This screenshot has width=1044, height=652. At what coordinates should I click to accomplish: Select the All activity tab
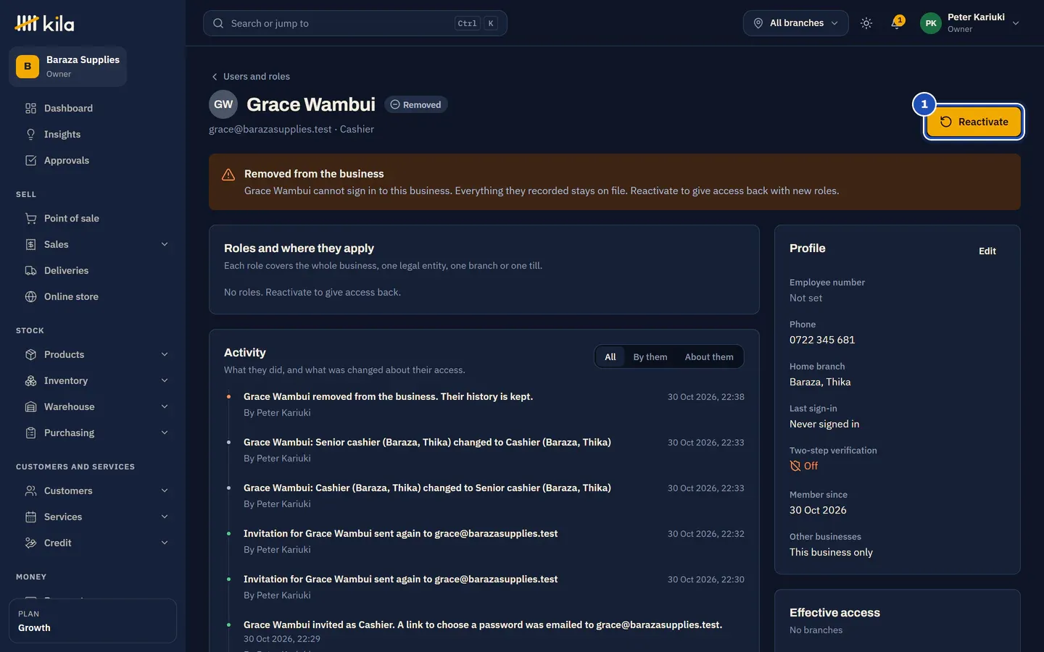[x=610, y=357]
